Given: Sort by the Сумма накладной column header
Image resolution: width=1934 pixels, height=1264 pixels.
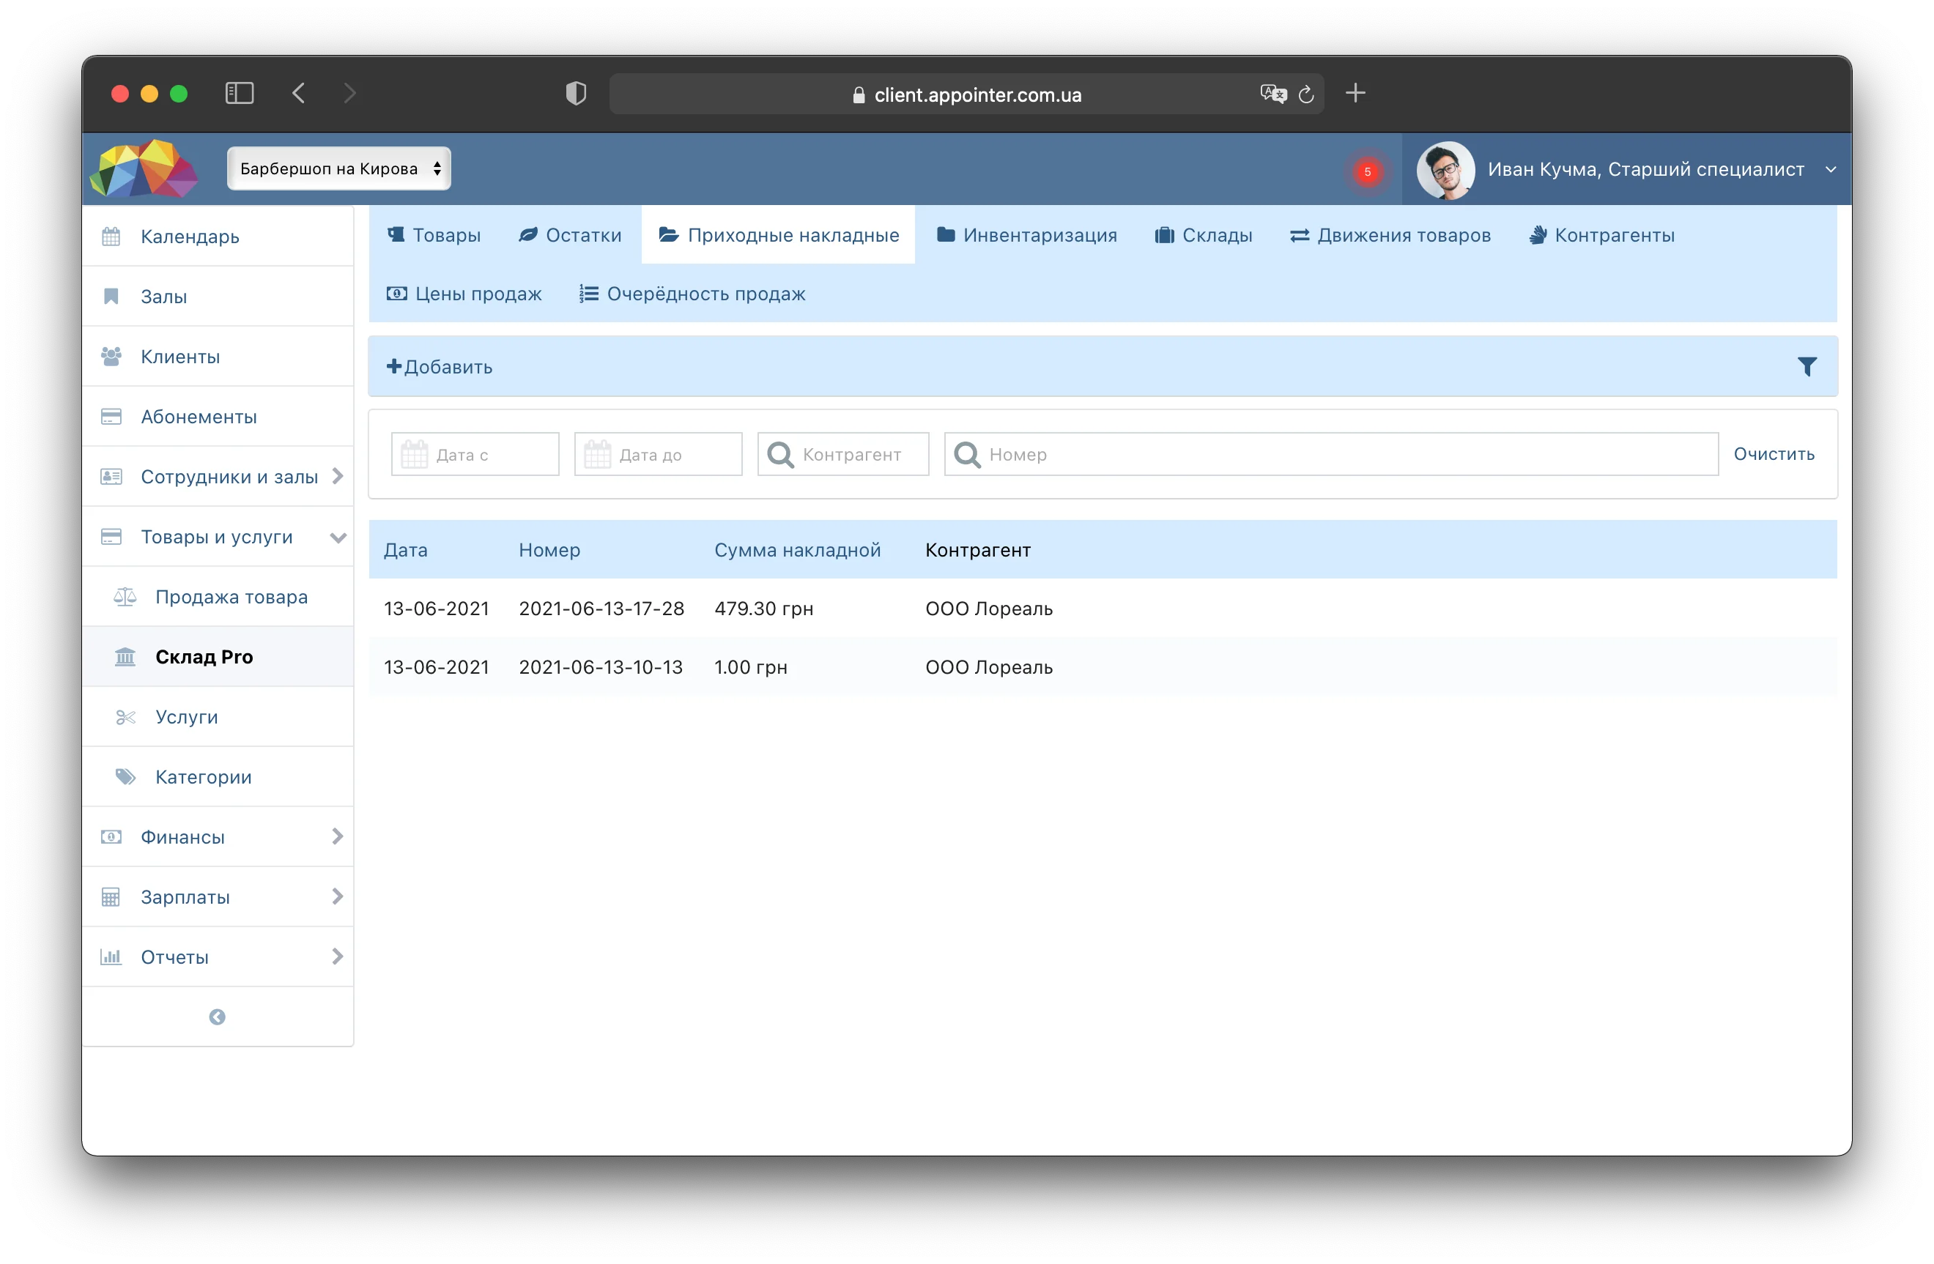Looking at the screenshot, I should coord(797,550).
